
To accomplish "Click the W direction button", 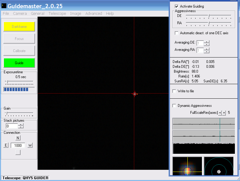I will (x=30, y=145).
